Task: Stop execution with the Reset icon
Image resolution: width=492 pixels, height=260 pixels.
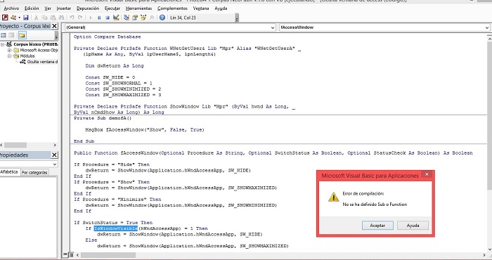Action: pyautogui.click(x=108, y=18)
